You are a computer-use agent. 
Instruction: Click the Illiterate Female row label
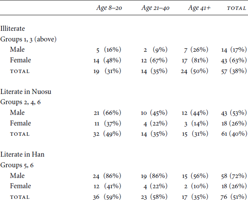coord(20,60)
